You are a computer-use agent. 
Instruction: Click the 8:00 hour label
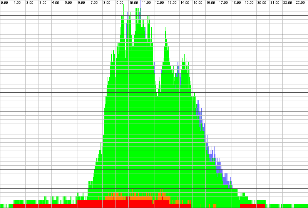[107, 3]
